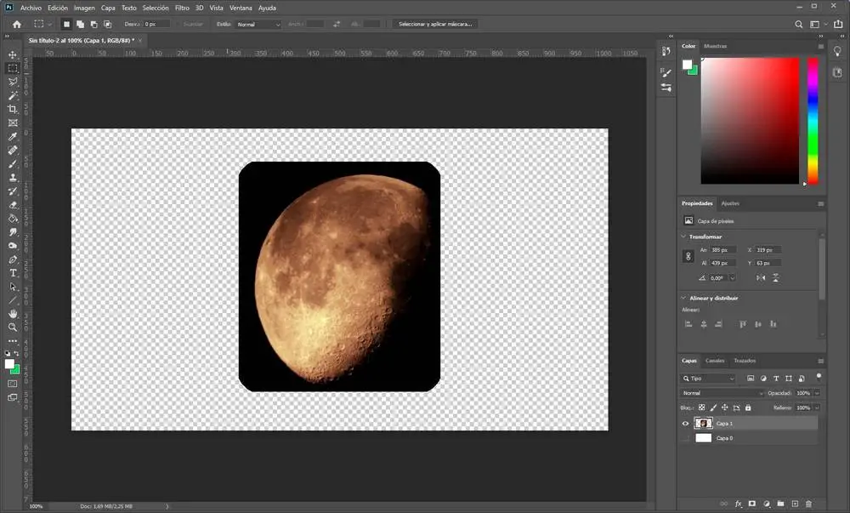Switch to the Canales tab
The image size is (850, 513).
tap(715, 361)
